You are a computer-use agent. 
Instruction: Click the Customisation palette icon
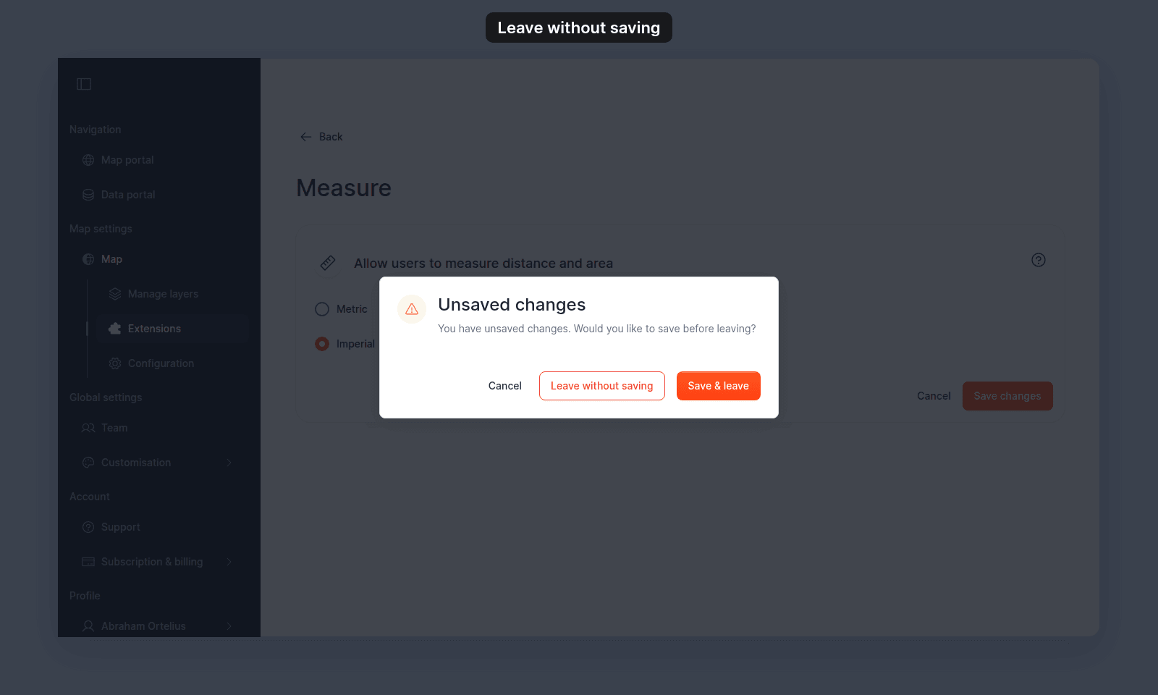click(88, 463)
